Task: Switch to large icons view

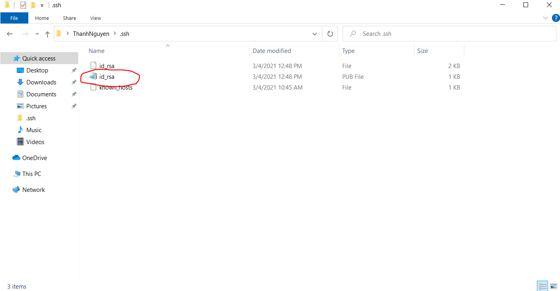Action: pos(553,286)
